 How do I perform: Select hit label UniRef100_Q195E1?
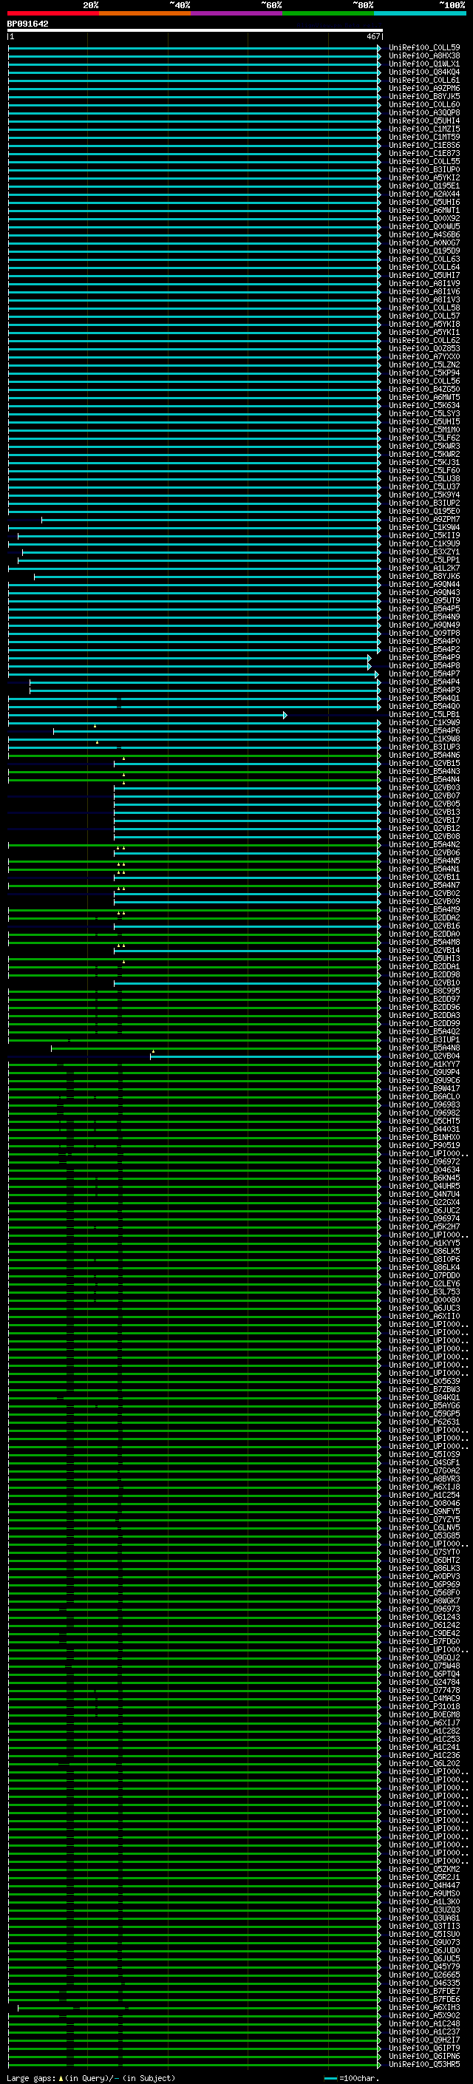(x=424, y=186)
